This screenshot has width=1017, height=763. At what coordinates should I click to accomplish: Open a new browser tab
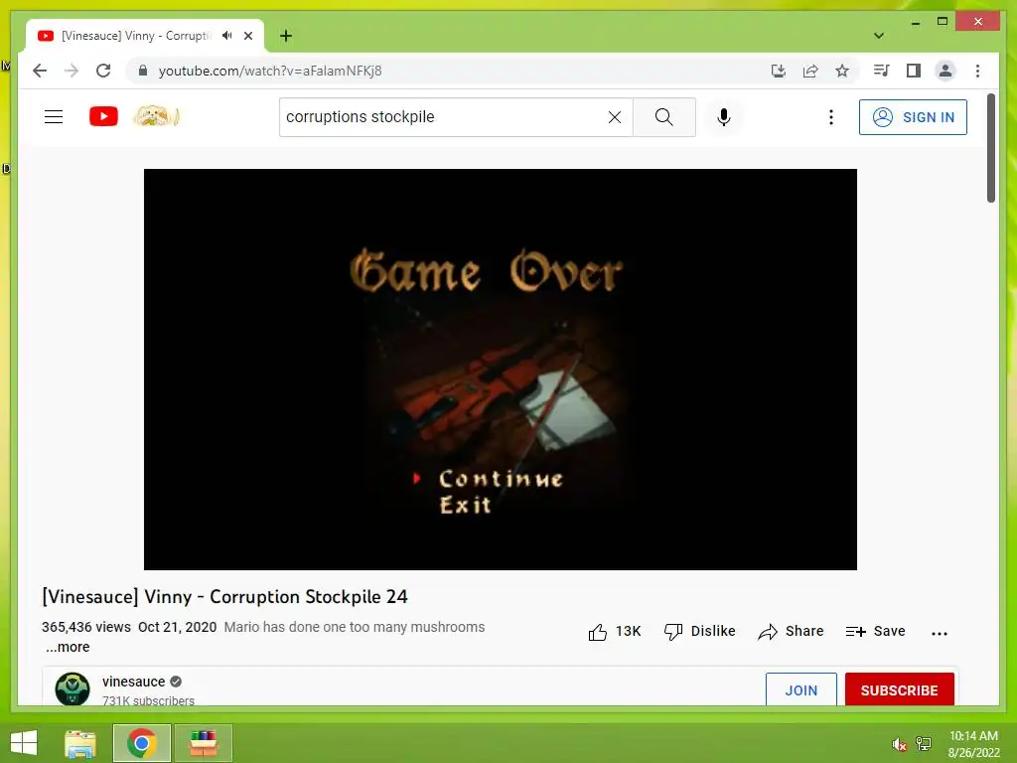coord(286,36)
